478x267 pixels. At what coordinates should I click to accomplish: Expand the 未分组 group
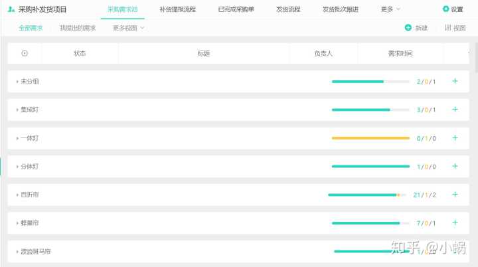coord(17,82)
